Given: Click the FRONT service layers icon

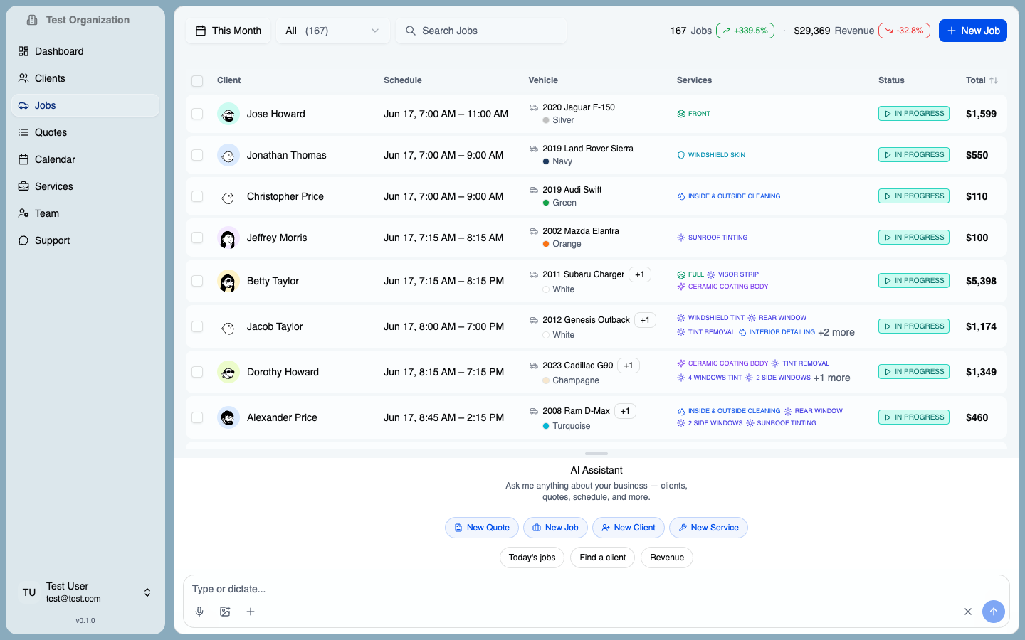Looking at the screenshot, I should coord(681,114).
